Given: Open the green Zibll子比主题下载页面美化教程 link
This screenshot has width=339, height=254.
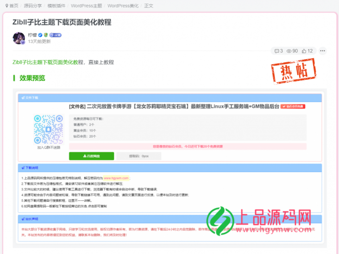Looking at the screenshot, I should (48, 62).
